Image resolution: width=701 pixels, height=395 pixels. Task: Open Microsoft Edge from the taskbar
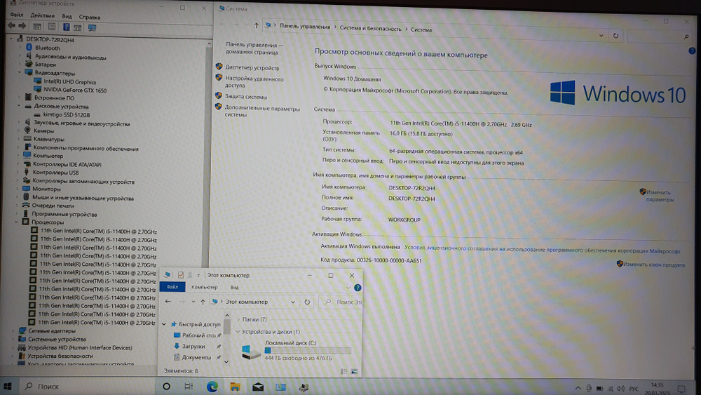tap(212, 386)
